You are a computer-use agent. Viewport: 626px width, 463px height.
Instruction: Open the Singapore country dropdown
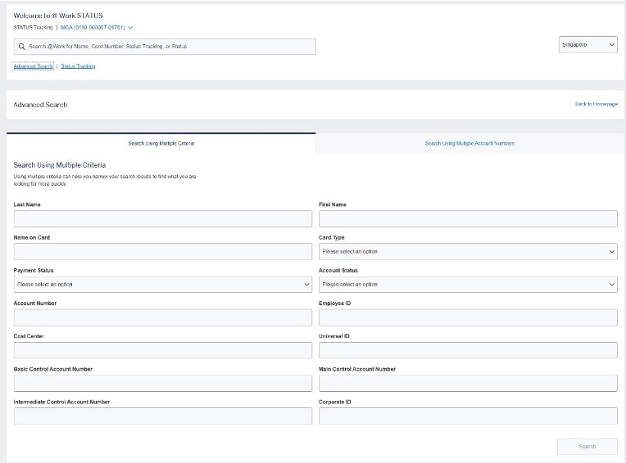(587, 45)
